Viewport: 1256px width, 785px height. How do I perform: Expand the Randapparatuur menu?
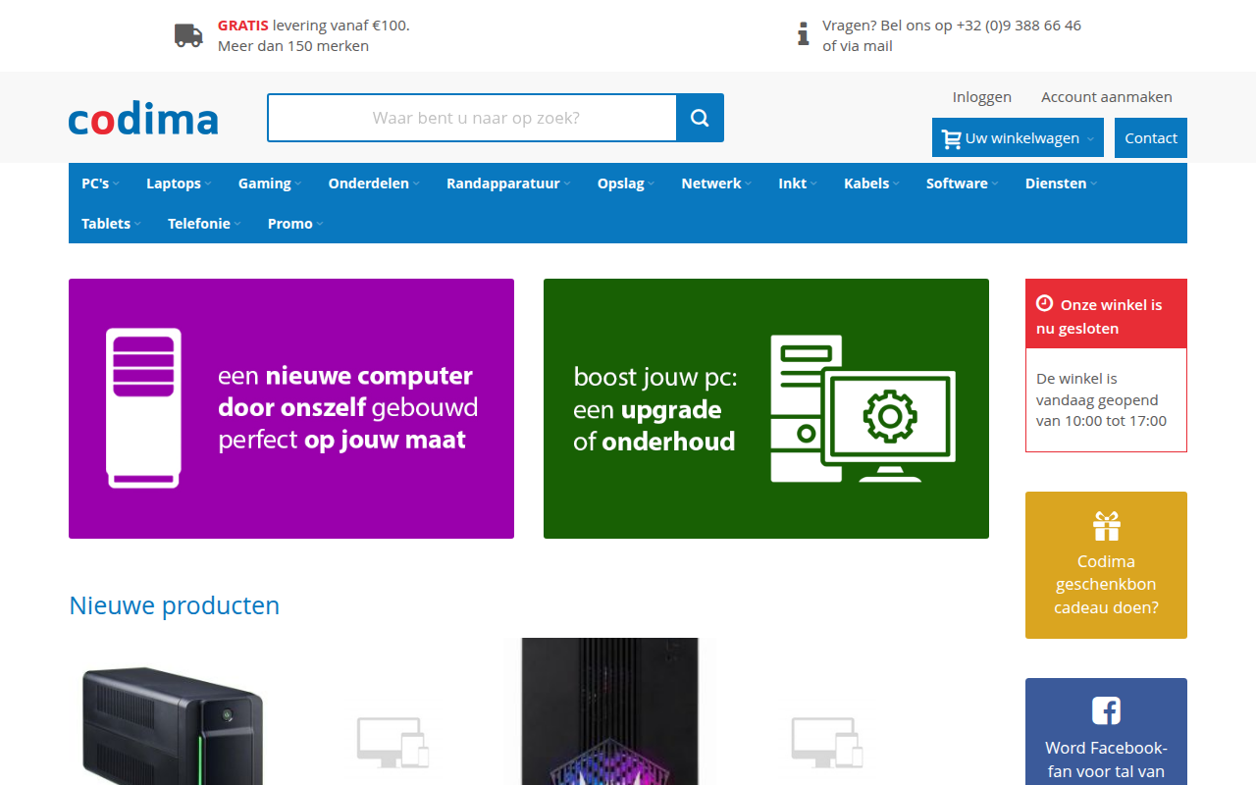pos(508,183)
